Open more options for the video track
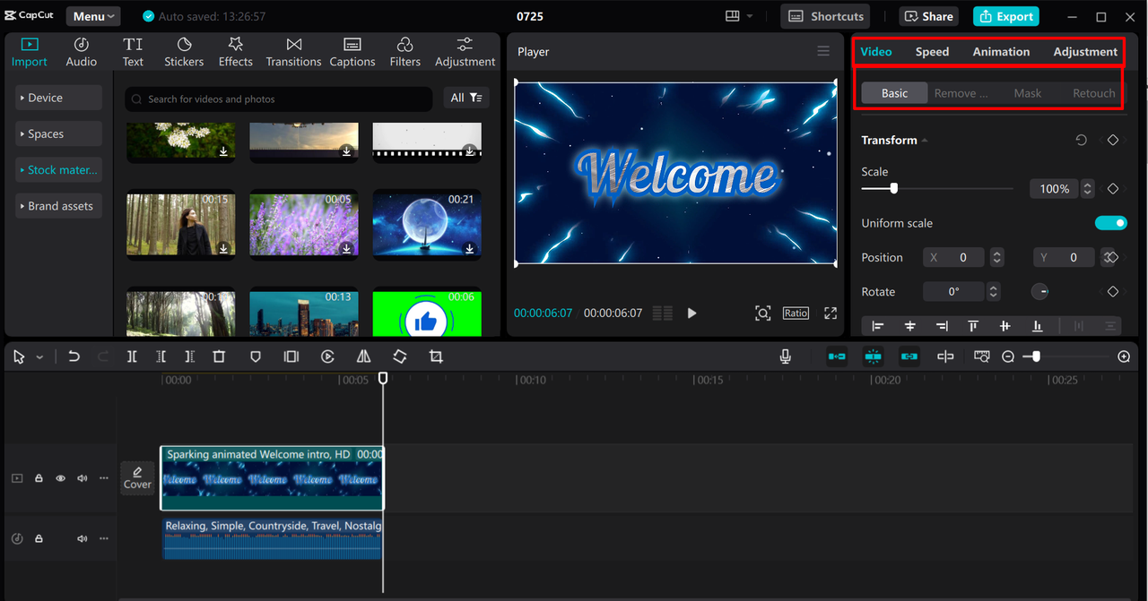The width and height of the screenshot is (1148, 601). 104,478
